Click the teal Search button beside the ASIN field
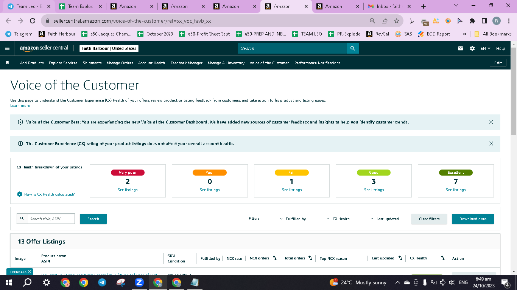Screen dimensions: 517x290 [x=93, y=219]
